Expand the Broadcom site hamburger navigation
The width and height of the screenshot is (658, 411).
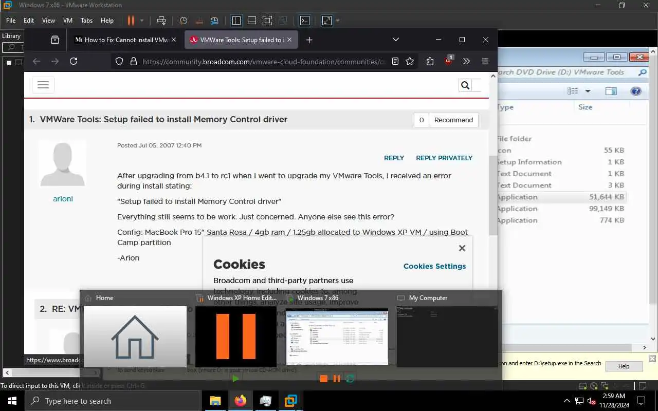click(x=43, y=85)
